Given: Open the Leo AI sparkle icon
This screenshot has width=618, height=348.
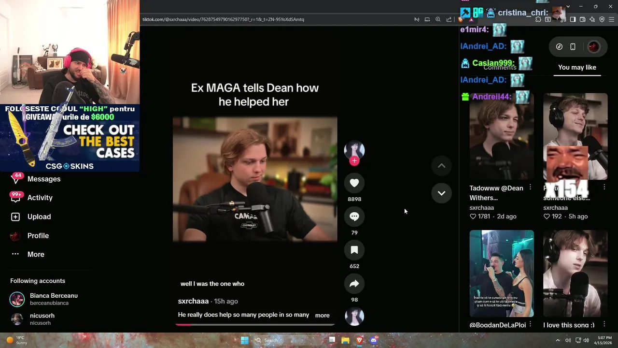Looking at the screenshot, I should 592,19.
